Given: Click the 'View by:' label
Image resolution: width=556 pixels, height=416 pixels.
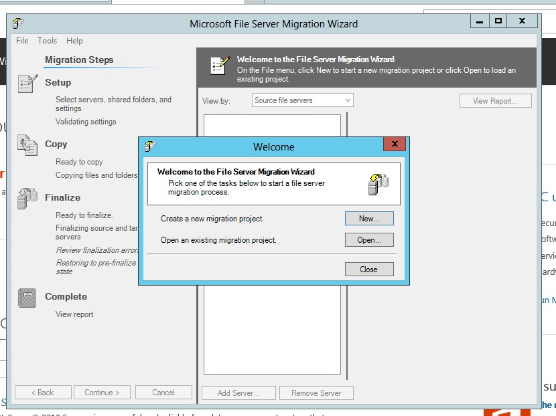Looking at the screenshot, I should [216, 101].
